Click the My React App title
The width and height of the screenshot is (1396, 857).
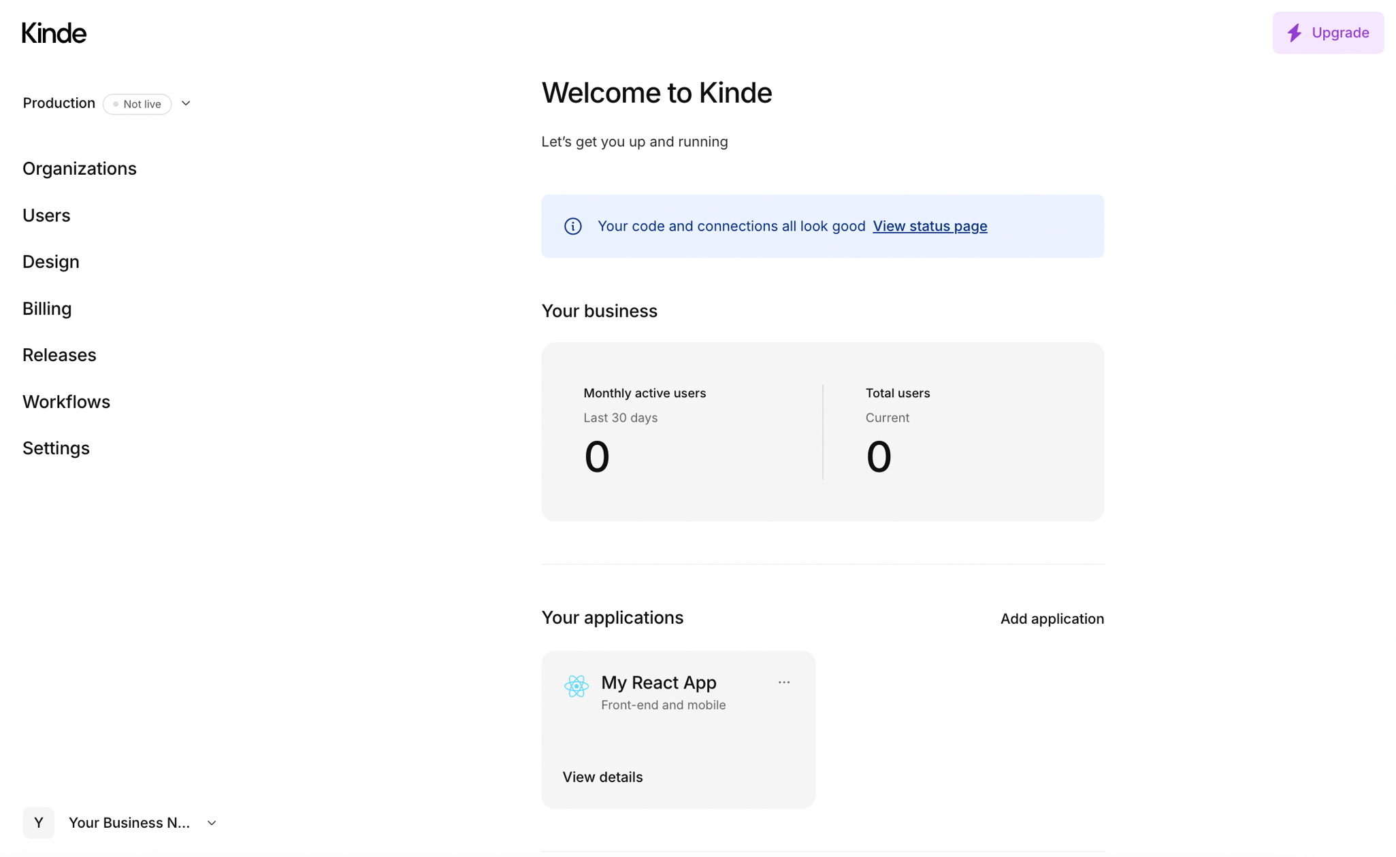(658, 682)
